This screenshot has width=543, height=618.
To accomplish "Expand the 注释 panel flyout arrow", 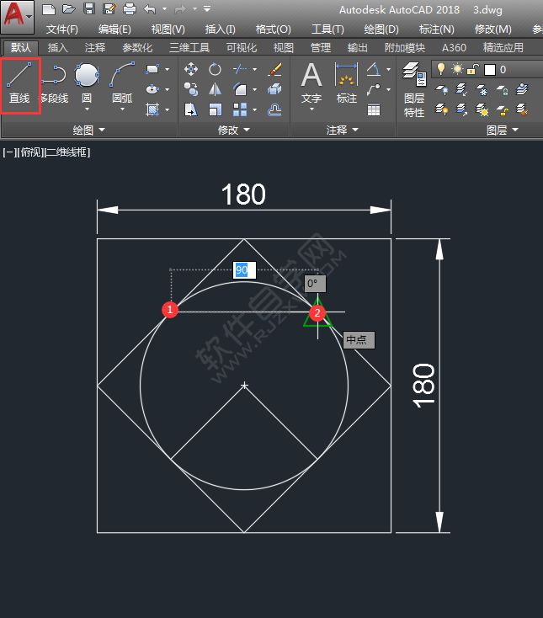I will pyautogui.click(x=355, y=130).
